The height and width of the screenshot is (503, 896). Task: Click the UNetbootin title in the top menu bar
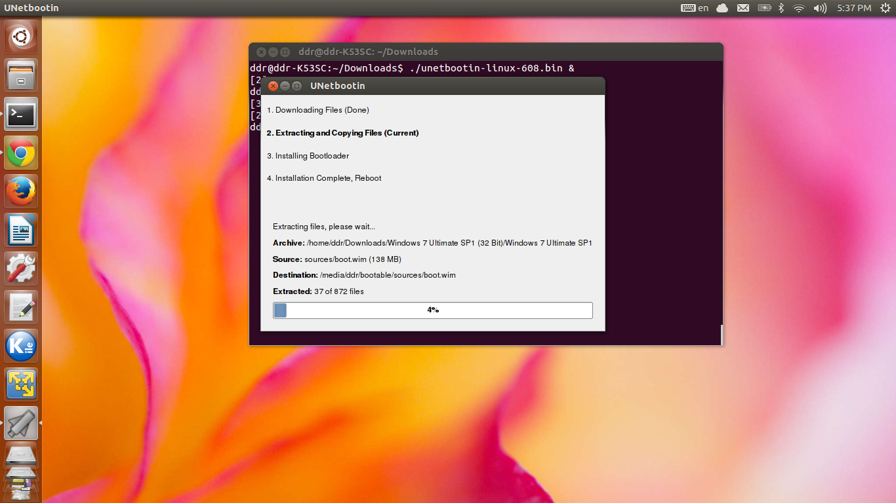click(31, 8)
